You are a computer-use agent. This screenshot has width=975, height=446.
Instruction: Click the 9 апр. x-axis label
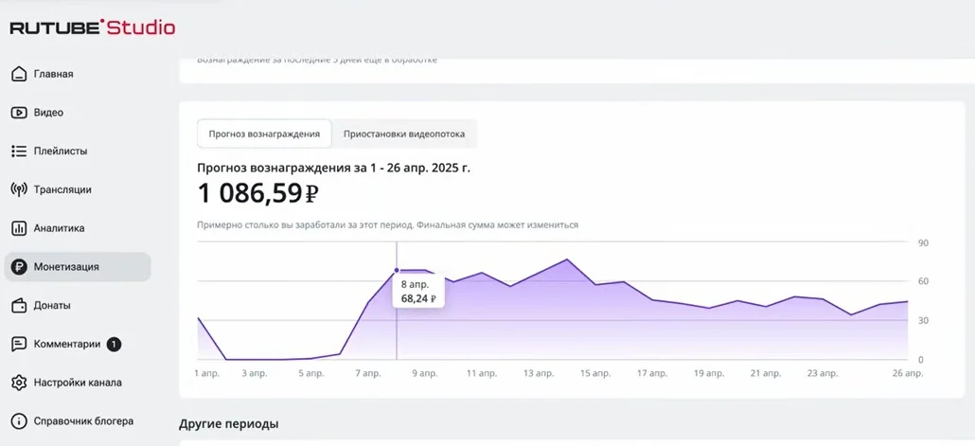pyautogui.click(x=425, y=374)
